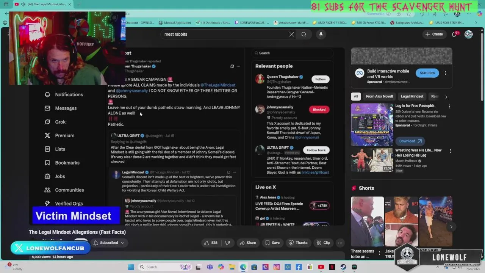Image resolution: width=485 pixels, height=273 pixels.
Task: Open #johnnysomali hashtag link
Action: coord(307,137)
